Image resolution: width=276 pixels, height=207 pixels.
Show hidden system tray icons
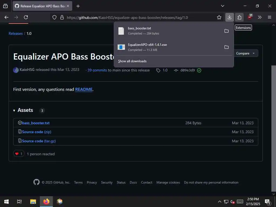[219, 202]
